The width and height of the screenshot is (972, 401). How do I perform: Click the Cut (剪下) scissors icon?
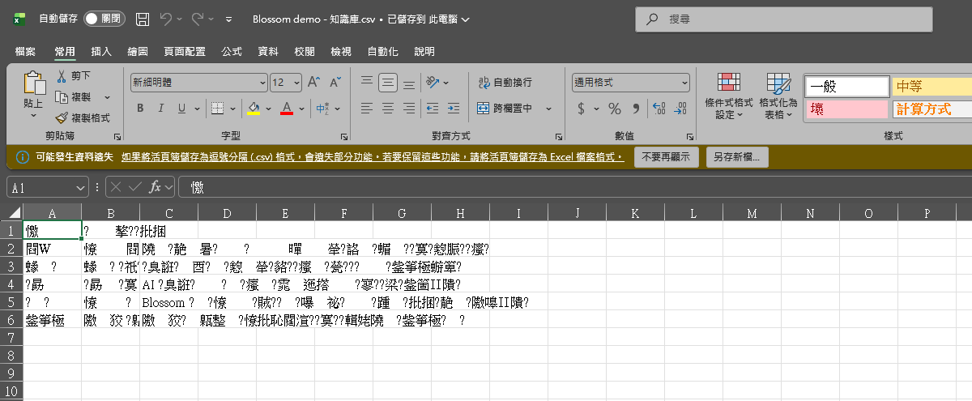point(62,76)
